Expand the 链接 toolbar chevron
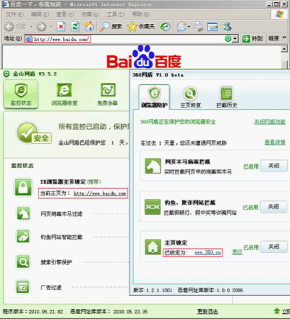Image resolution: width=290 pixels, height=319 pixels. click(284, 38)
